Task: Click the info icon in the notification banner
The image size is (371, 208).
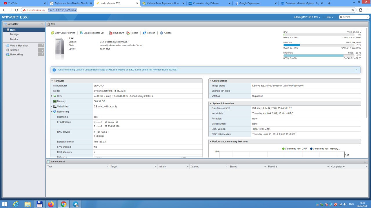Action: point(54,70)
